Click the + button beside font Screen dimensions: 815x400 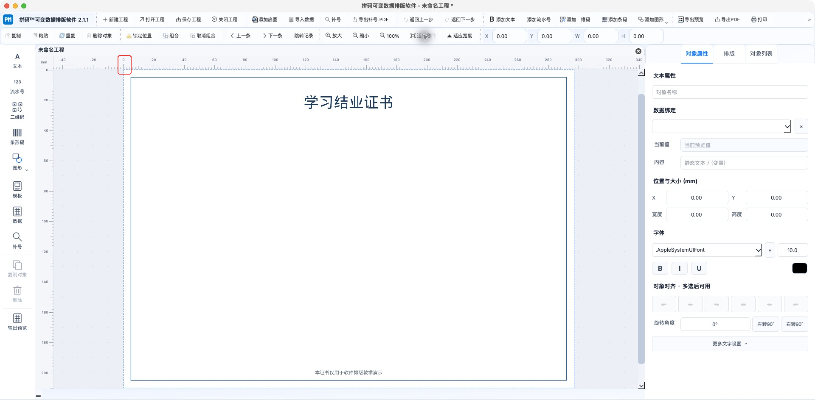coord(770,250)
